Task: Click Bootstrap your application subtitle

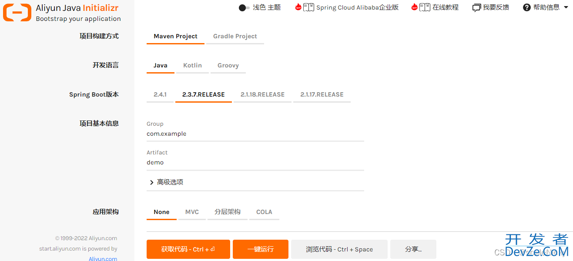Action: click(78, 19)
